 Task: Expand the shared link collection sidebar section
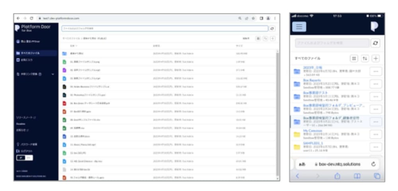53,74
